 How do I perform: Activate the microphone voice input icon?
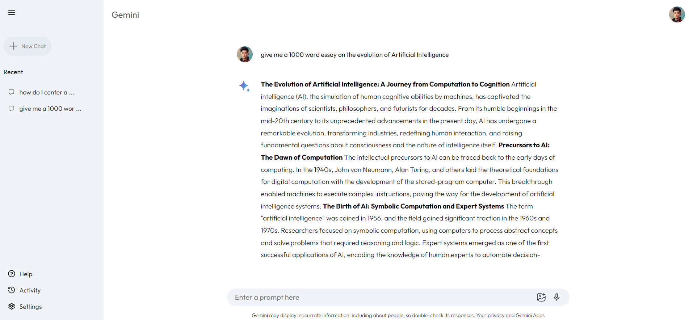pyautogui.click(x=557, y=297)
